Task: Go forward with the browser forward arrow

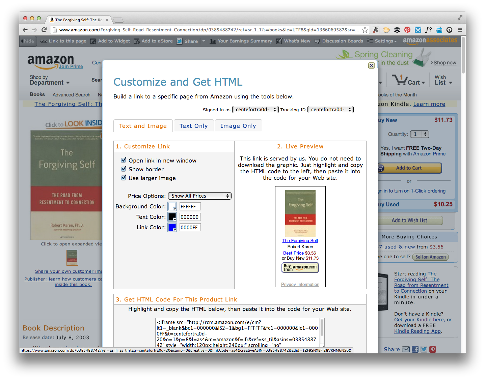Action: tap(34, 30)
